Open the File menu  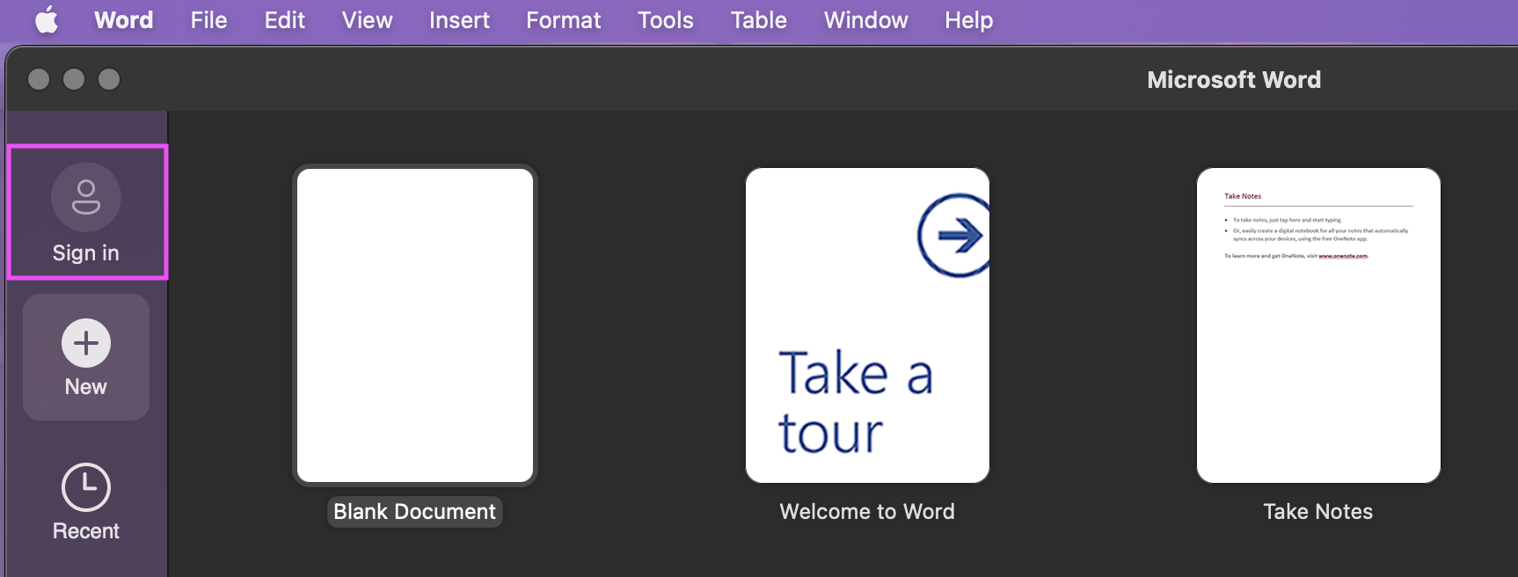click(x=208, y=19)
